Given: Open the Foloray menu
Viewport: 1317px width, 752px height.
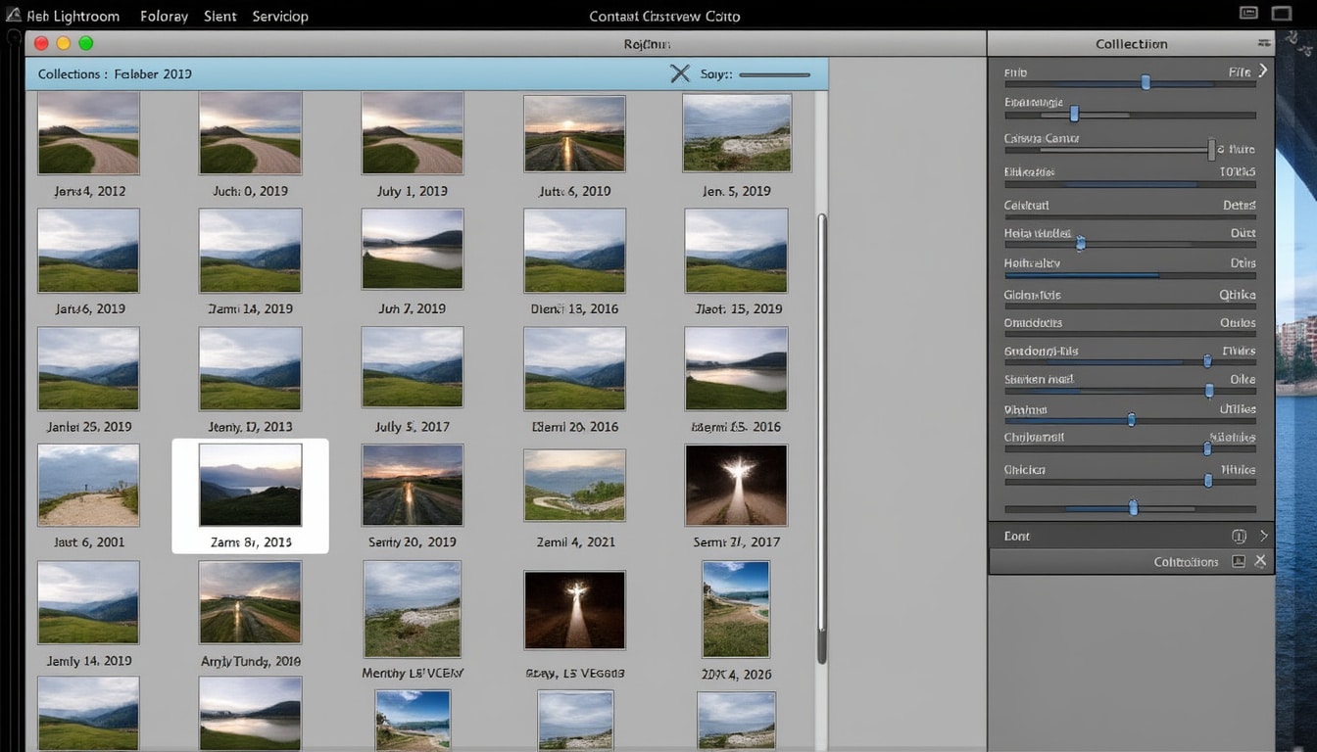Looking at the screenshot, I should point(164,16).
